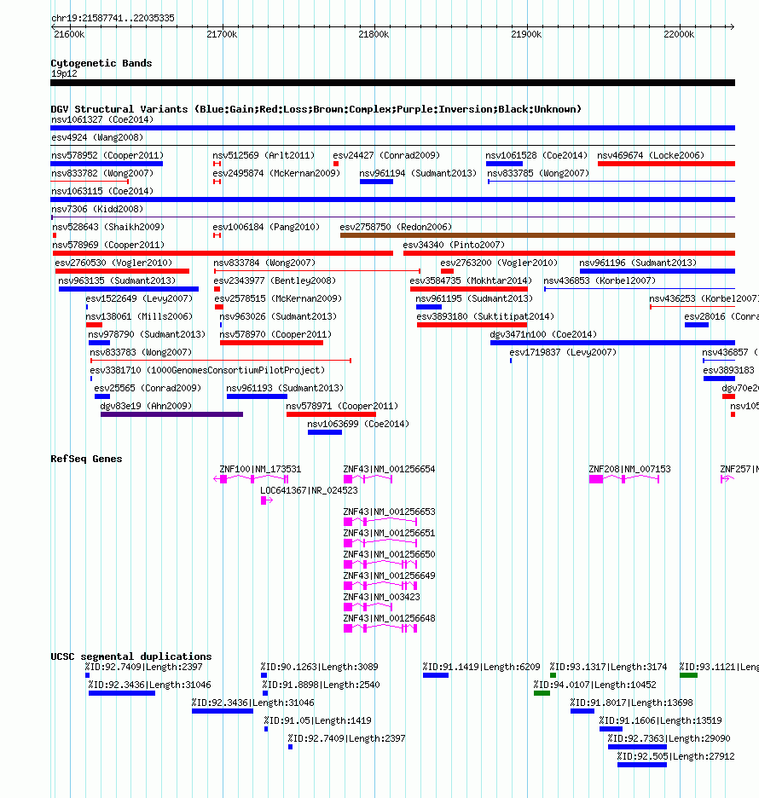Open the nsv1061528 (Coe2014) variant label
The height and width of the screenshot is (798, 759).
(536, 155)
